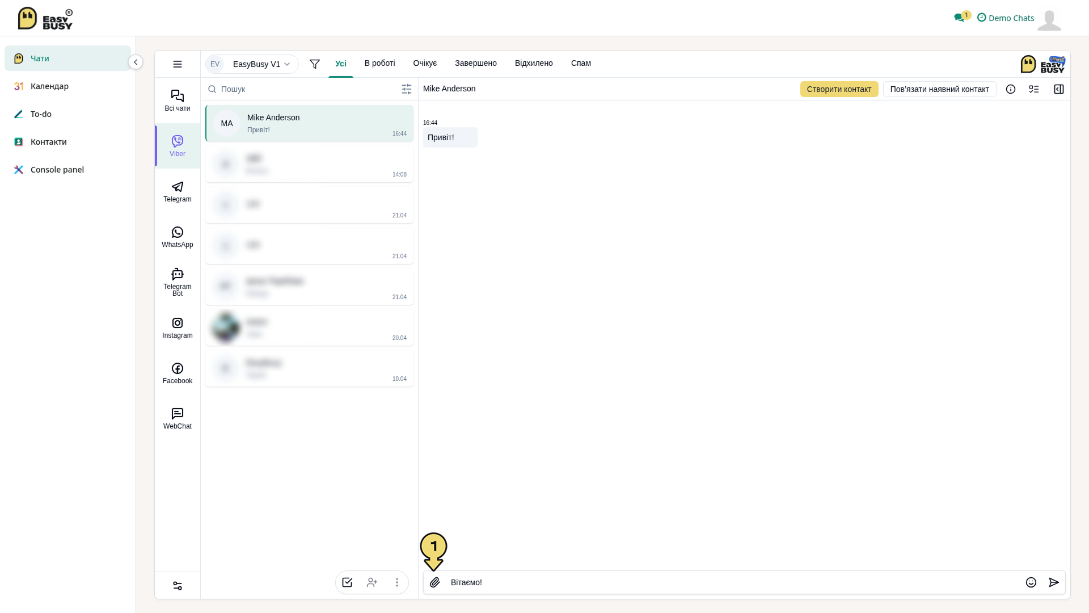The image size is (1089, 613).
Task: Open chat info icon
Action: (1011, 89)
